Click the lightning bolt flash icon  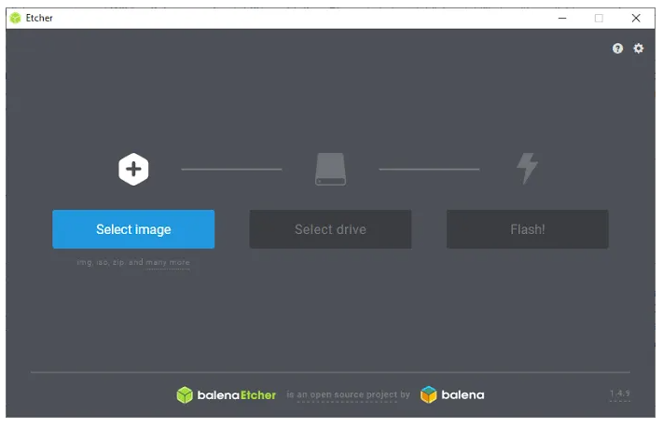click(527, 169)
